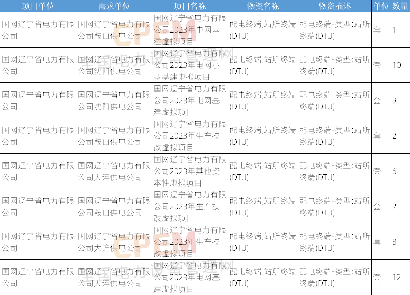Click the 项目单位 column header
Screen dimensions: 410x295
pyautogui.click(x=38, y=6)
